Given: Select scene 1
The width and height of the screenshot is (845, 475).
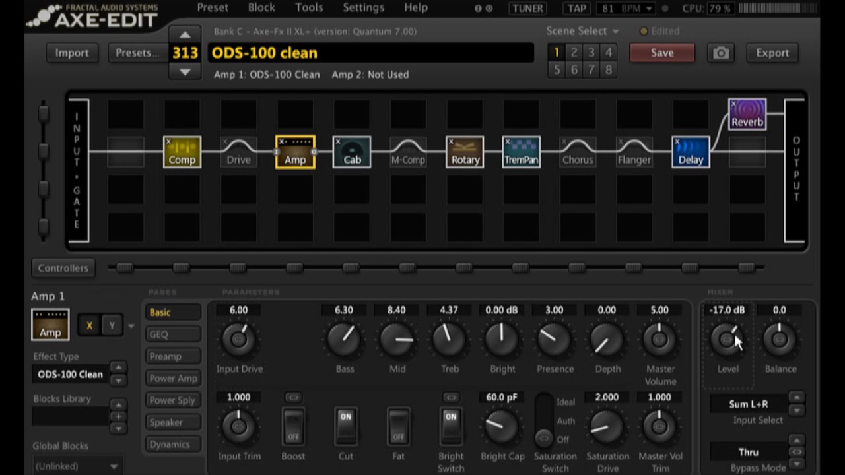Looking at the screenshot, I should (557, 53).
